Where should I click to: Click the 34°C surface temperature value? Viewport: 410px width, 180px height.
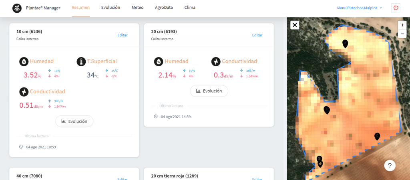[x=92, y=75]
